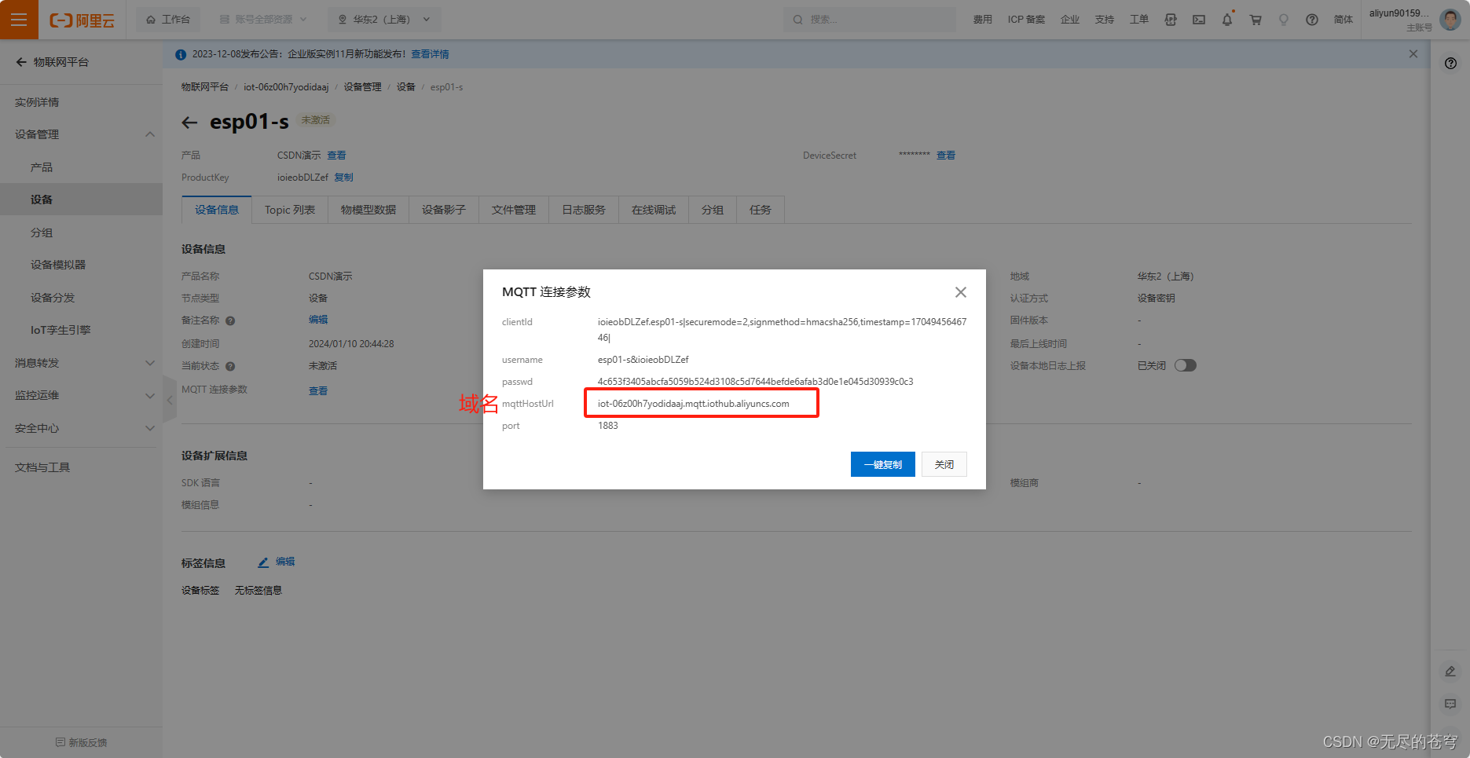Viewport: 1470px width, 758px height.
Task: Open the 华东2（上海）region selector
Action: [384, 20]
